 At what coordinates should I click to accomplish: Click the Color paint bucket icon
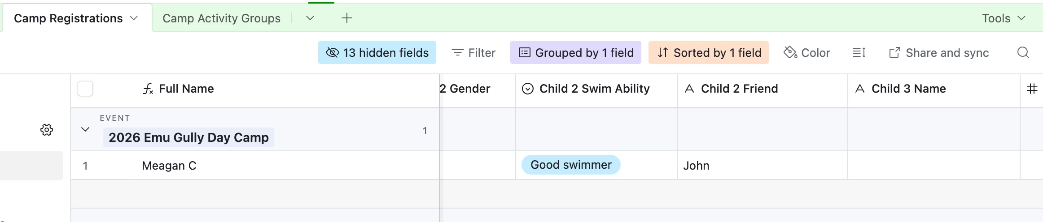[x=790, y=52]
